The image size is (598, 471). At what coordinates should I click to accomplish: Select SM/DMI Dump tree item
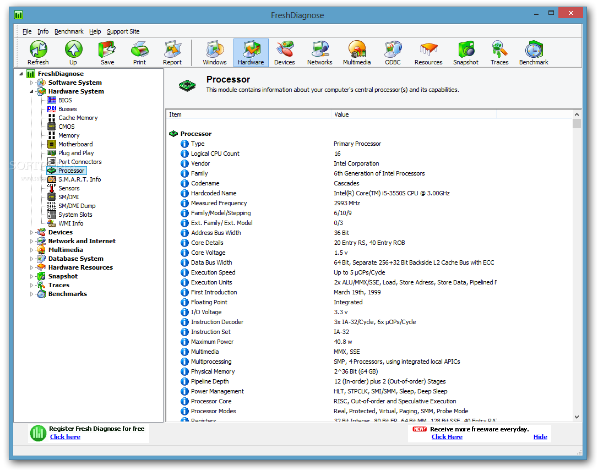coord(77,206)
